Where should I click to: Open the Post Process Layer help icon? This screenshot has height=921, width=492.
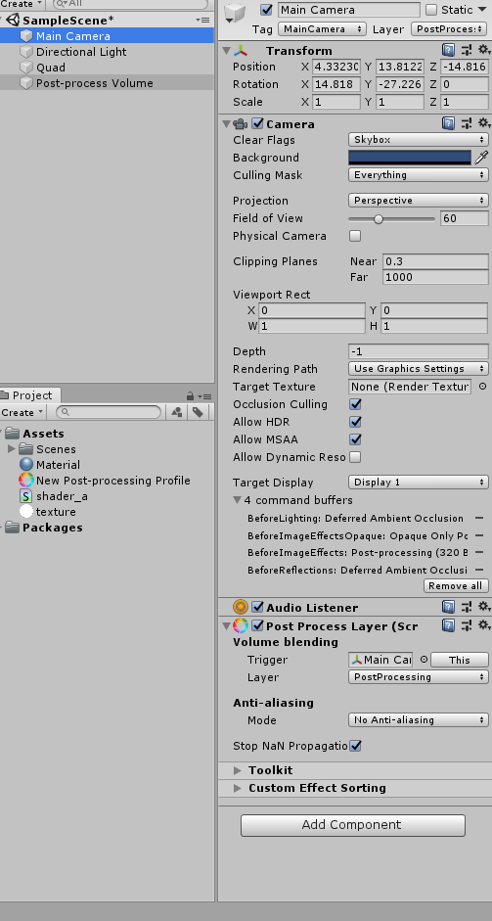pyautogui.click(x=448, y=625)
